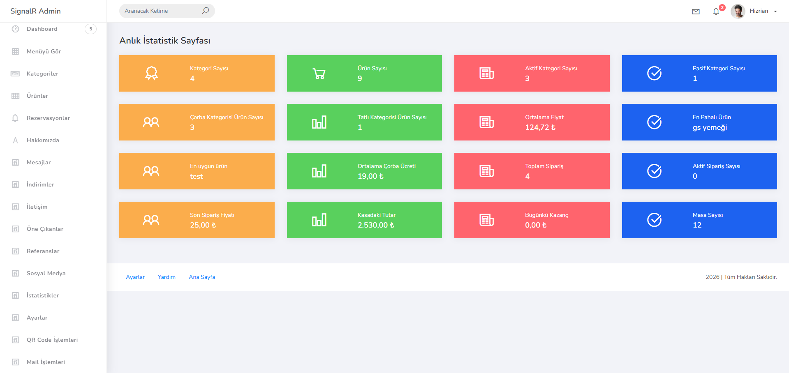The height and width of the screenshot is (373, 789).
Task: Click the bell icon beside Rezervasyonlar
Action: coord(15,118)
